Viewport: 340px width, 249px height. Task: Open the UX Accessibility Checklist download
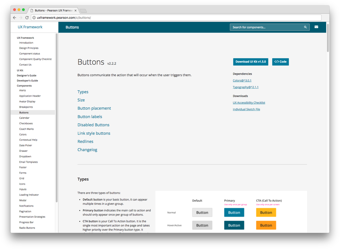249,103
